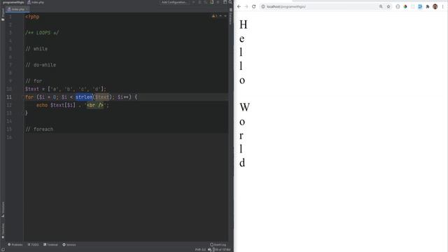Click the zoom magnifier icon in address bar
The width and height of the screenshot is (448, 252).
tap(381, 6)
